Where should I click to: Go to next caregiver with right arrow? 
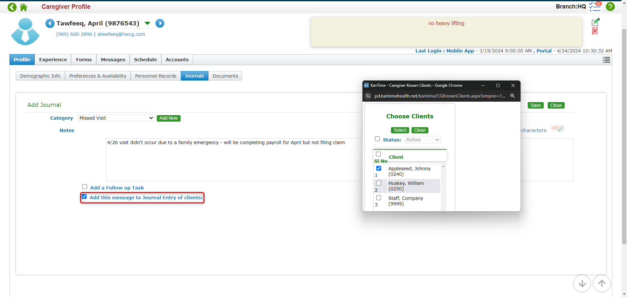160,23
